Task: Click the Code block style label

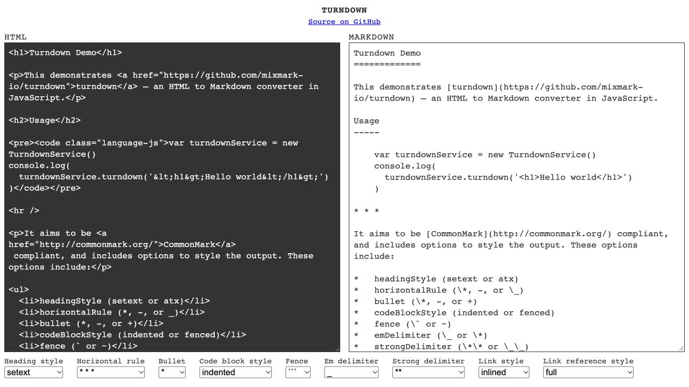Action: (236, 361)
